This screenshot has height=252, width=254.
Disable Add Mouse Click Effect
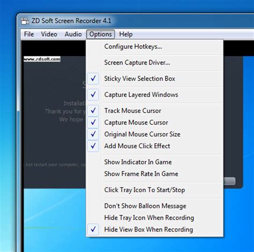pos(154,146)
